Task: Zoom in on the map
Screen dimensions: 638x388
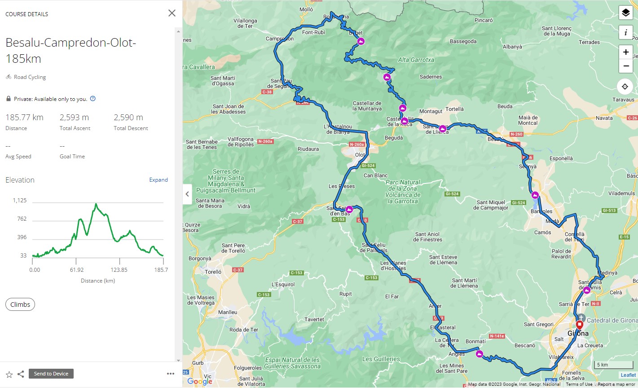Action: pyautogui.click(x=625, y=52)
